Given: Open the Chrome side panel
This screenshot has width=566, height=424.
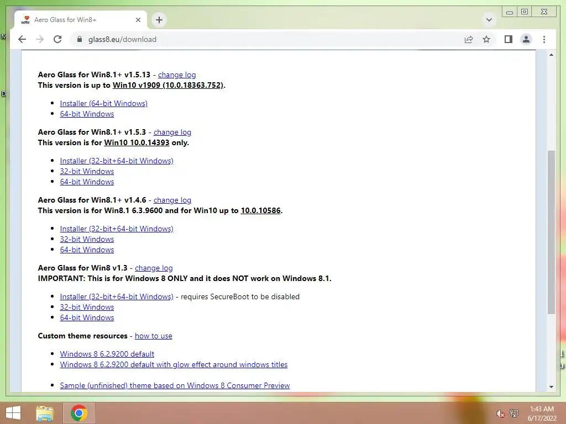Looking at the screenshot, I should tap(509, 39).
